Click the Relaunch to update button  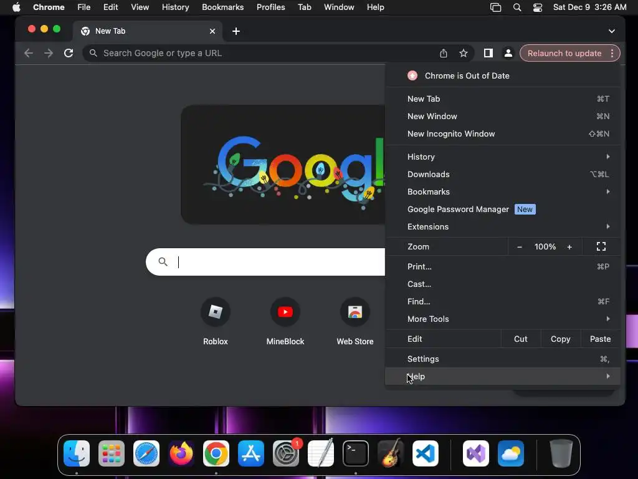tap(564, 54)
